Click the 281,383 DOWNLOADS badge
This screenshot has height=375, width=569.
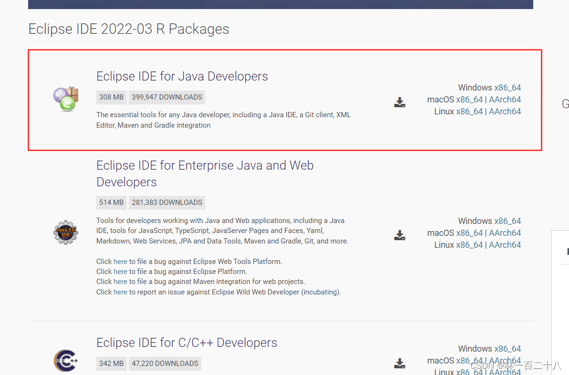click(x=167, y=203)
